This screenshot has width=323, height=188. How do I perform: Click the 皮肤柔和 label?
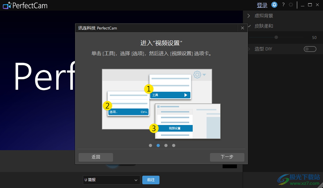(x=264, y=26)
